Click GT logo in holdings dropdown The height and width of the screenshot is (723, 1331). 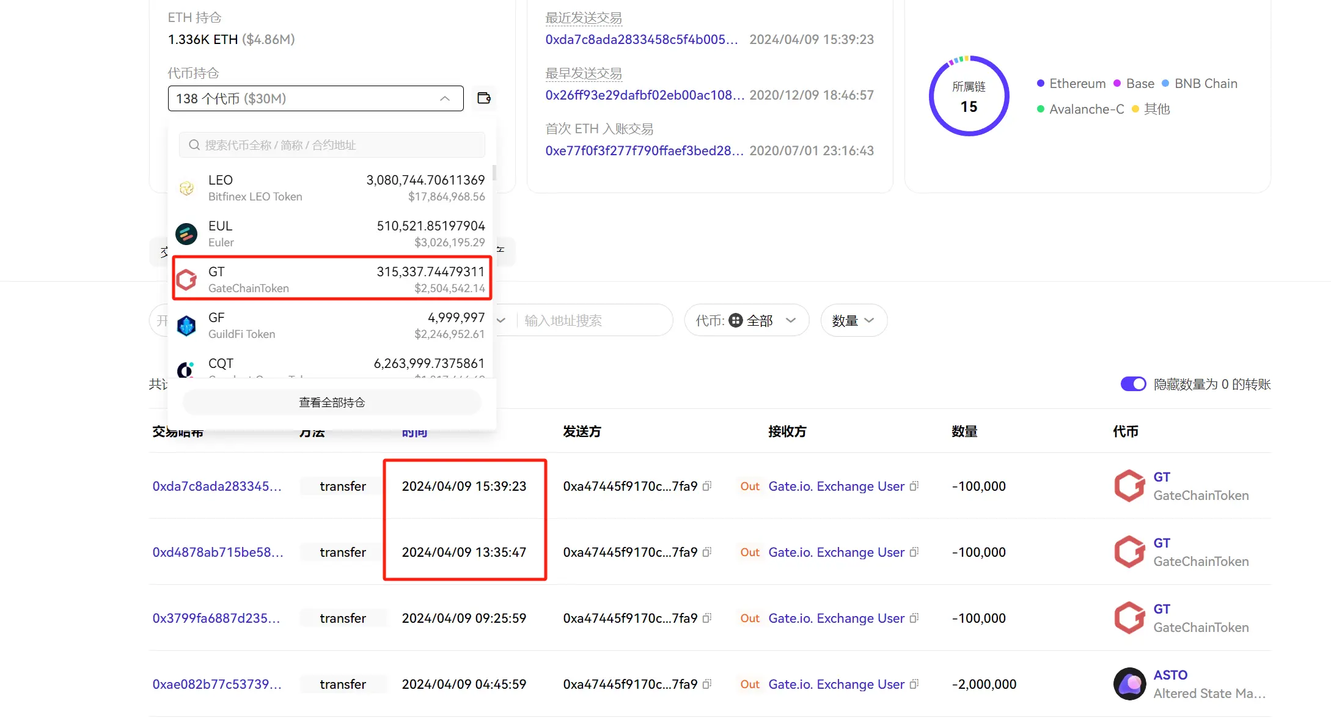coord(186,280)
